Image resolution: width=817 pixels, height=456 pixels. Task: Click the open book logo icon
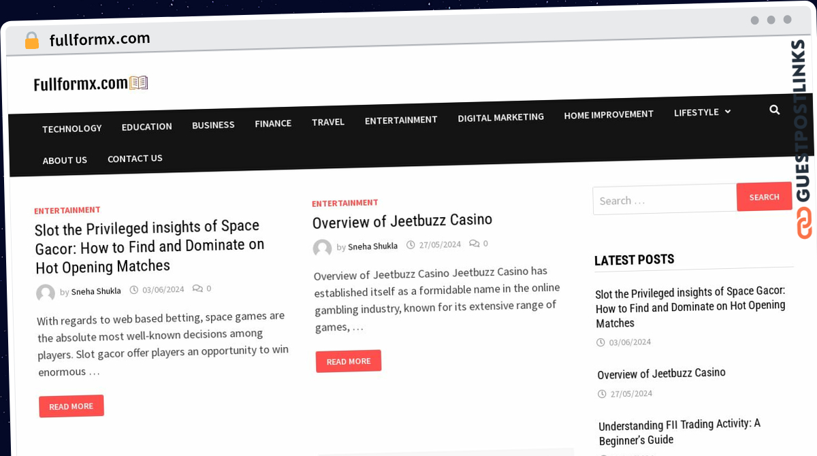[139, 83]
